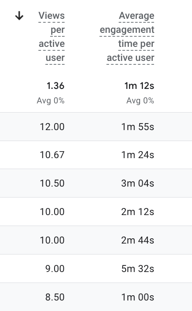192x311 pixels.
Task: Click the 2m 44s engagement time cell
Action: point(138,240)
